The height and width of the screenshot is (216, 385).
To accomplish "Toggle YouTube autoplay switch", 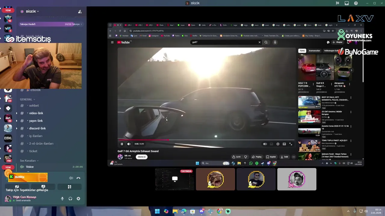I will click(x=265, y=144).
